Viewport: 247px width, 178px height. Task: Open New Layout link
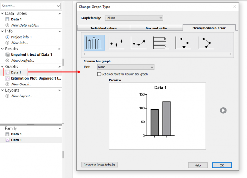pyautogui.click(x=21, y=96)
